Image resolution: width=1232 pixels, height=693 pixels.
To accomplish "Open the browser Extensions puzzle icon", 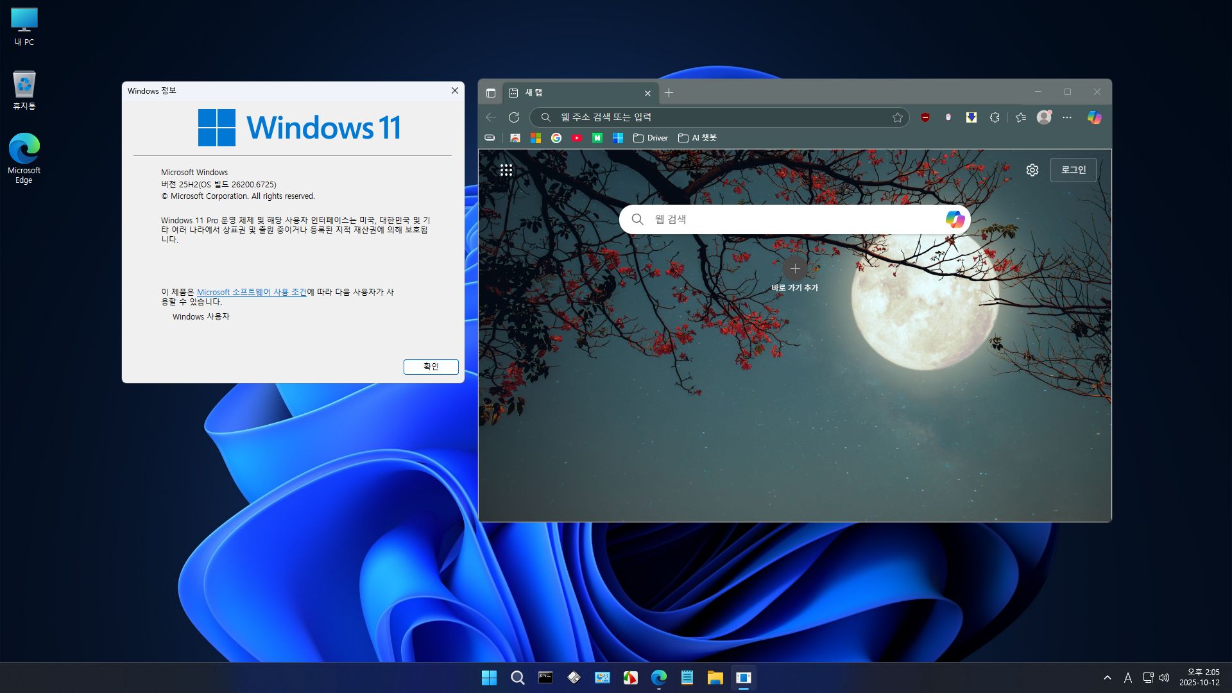I will (x=995, y=117).
